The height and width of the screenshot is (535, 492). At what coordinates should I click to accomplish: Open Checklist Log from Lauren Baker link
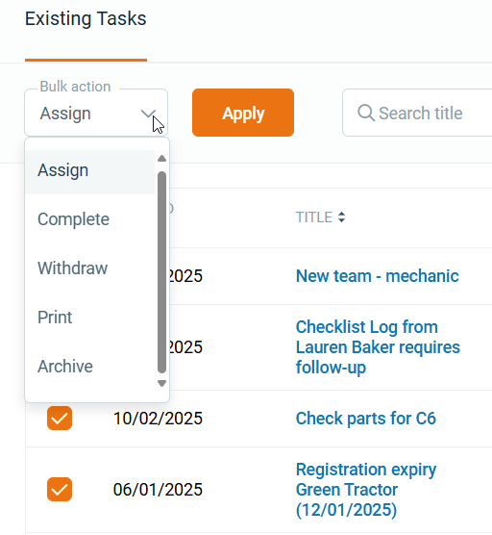pos(378,347)
